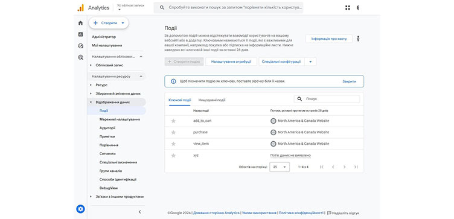This screenshot has height=219, width=454.
Task: Open the Усі облікові записи account selector
Action: pyautogui.click(x=130, y=7)
